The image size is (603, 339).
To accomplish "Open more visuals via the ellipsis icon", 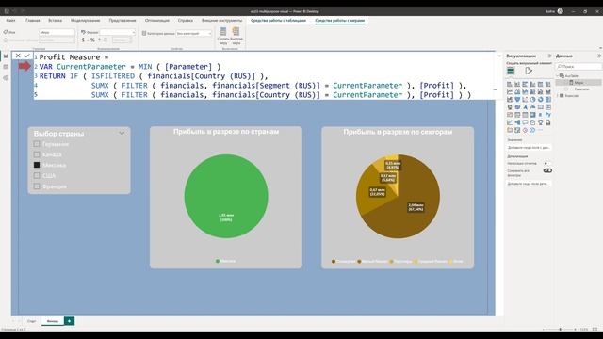I will click(x=540, y=130).
